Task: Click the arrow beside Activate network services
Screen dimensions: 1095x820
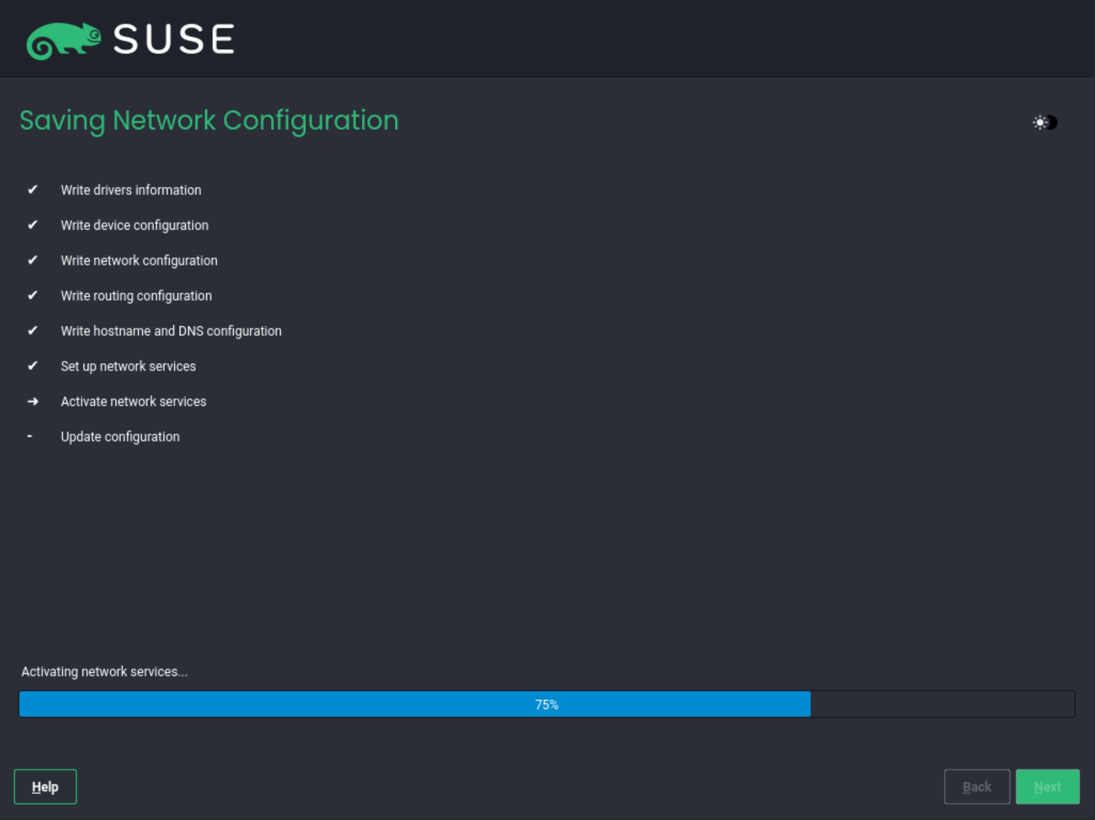Action: 31,401
